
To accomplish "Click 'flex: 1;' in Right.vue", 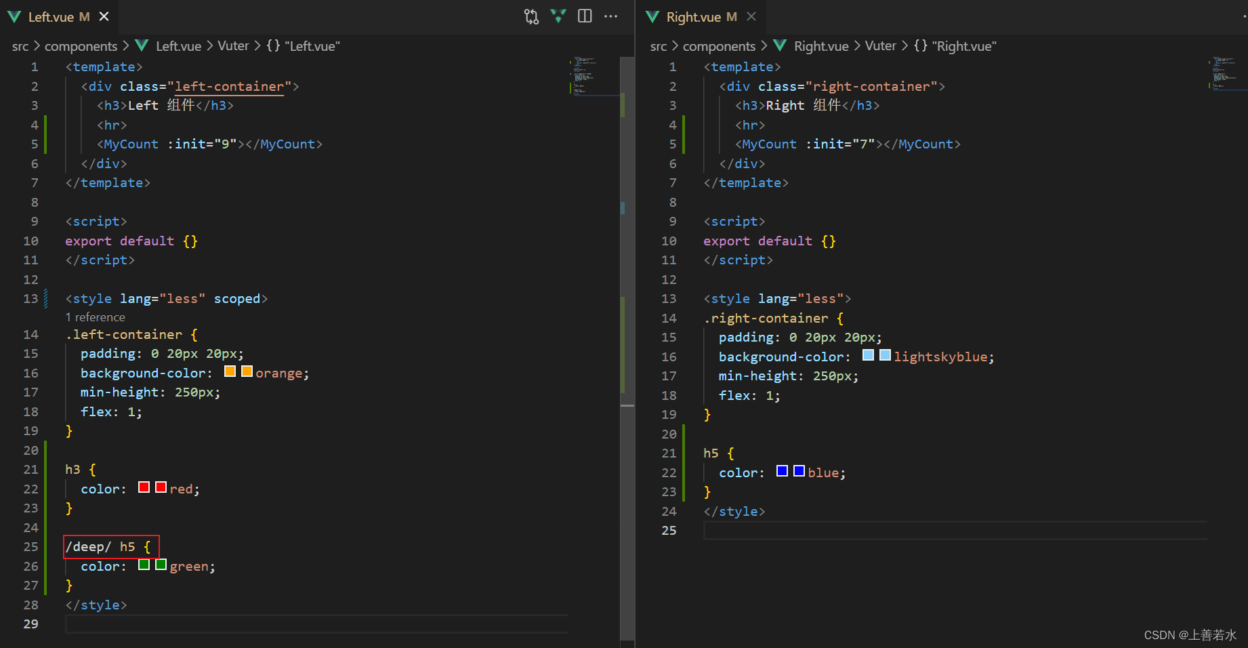I will pos(749,395).
